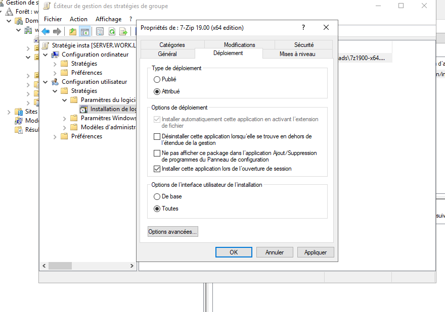445x312 pixels.
Task: Expand Paramètres Windows tree node
Action: pos(65,118)
